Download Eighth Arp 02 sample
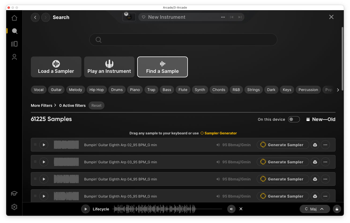 coord(315,145)
